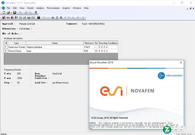
Task: Save the model with the floppy icon
Action: 15,13
